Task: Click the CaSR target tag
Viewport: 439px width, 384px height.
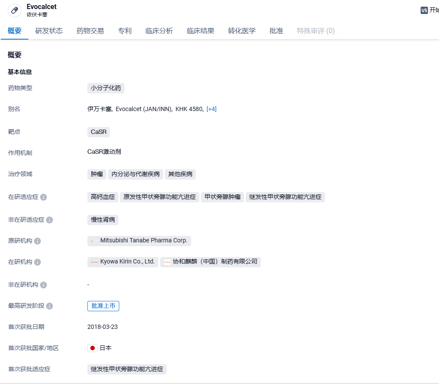Action: point(99,132)
